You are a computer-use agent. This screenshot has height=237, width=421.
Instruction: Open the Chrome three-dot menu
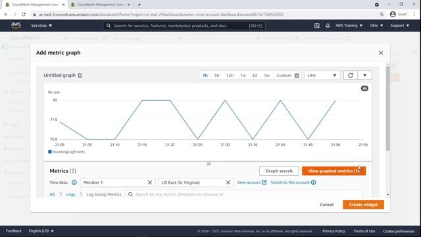click(414, 14)
